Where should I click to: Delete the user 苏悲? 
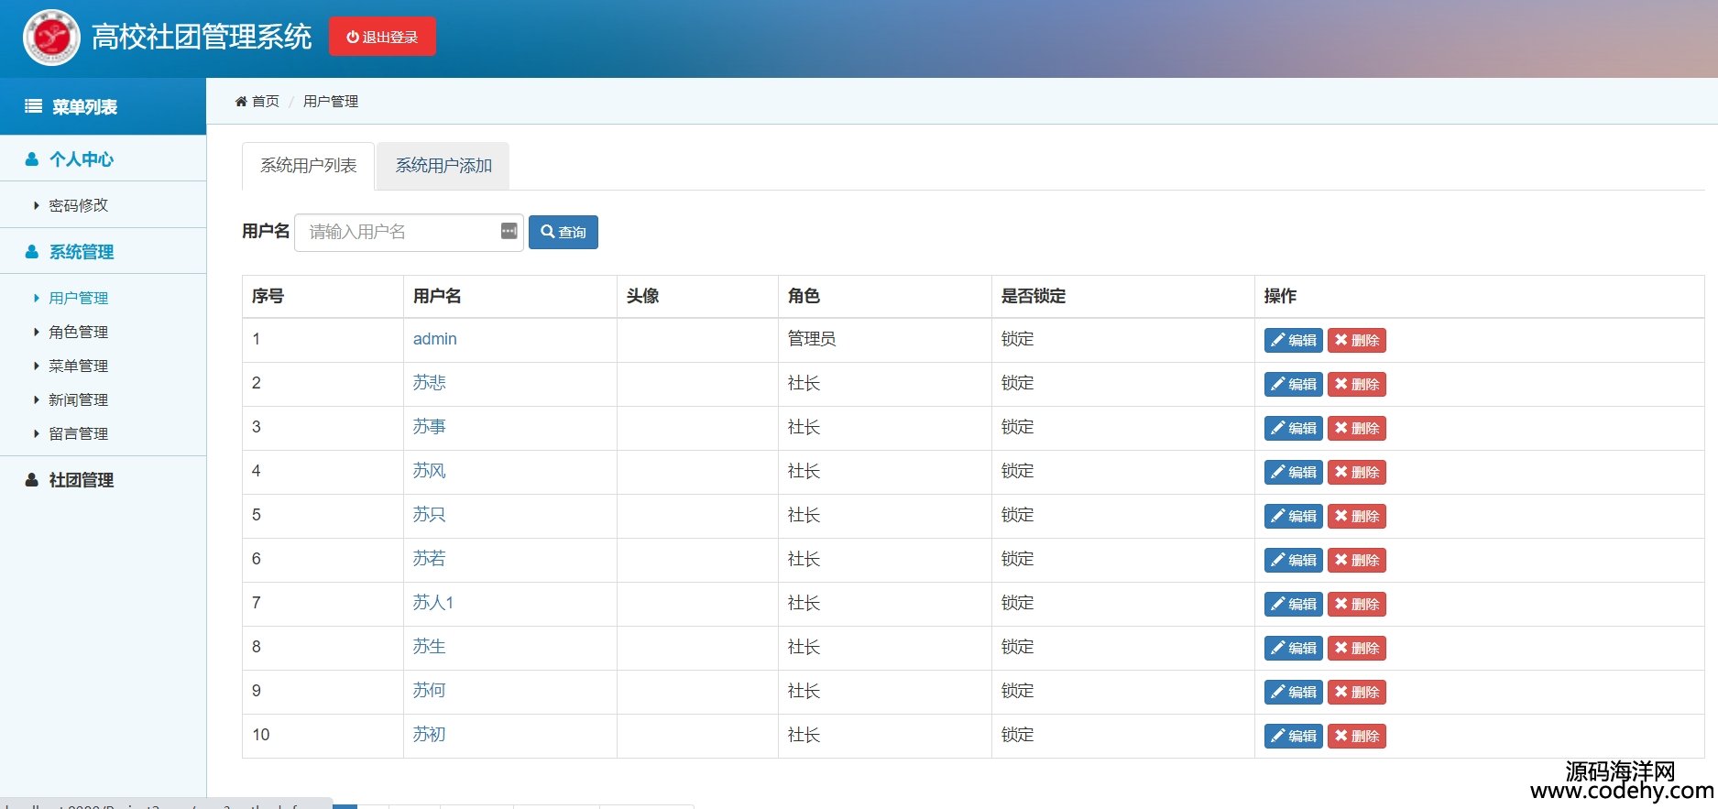pos(1356,385)
